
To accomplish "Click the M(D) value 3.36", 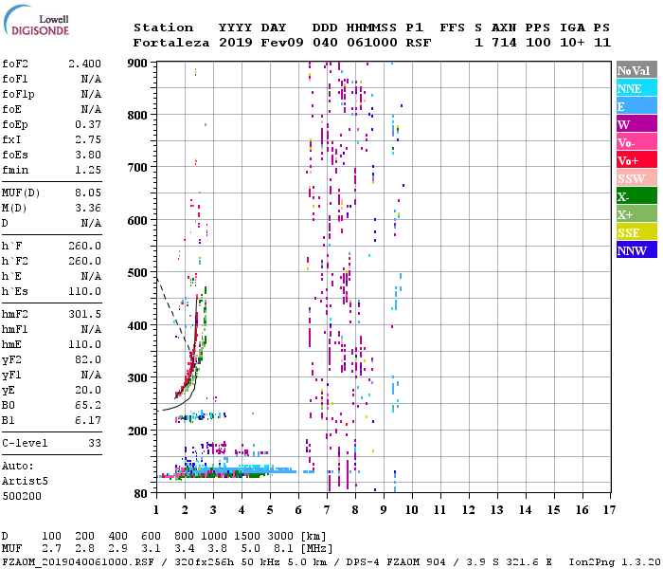I will click(x=88, y=209).
